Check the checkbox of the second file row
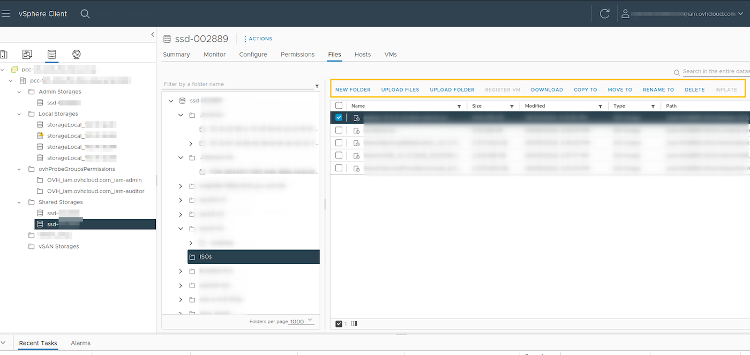Screen dimensions: 750x355 [339, 130]
